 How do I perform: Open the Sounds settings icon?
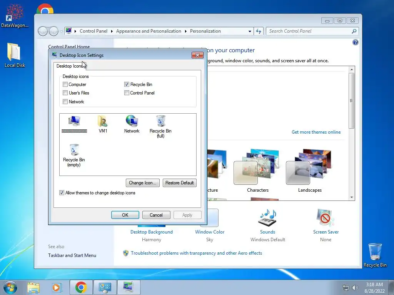[268, 218]
